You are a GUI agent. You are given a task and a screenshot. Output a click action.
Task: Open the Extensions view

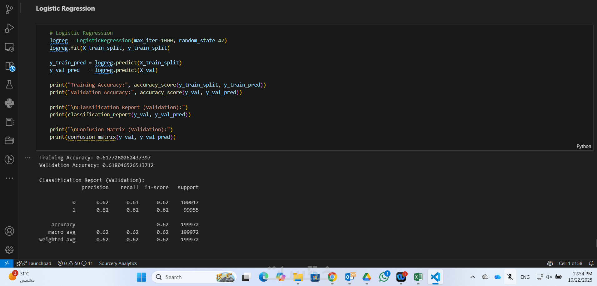click(x=9, y=66)
